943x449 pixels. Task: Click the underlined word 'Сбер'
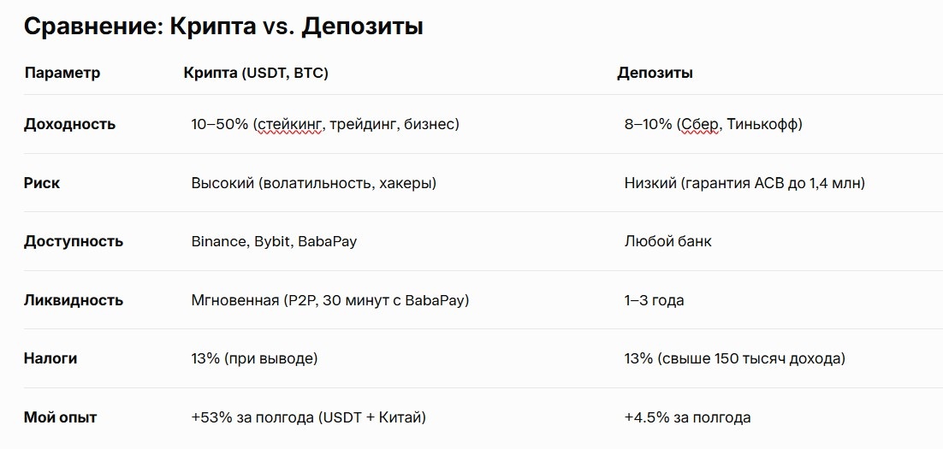coord(701,124)
